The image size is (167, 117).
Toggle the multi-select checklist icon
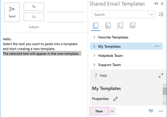click(161, 14)
